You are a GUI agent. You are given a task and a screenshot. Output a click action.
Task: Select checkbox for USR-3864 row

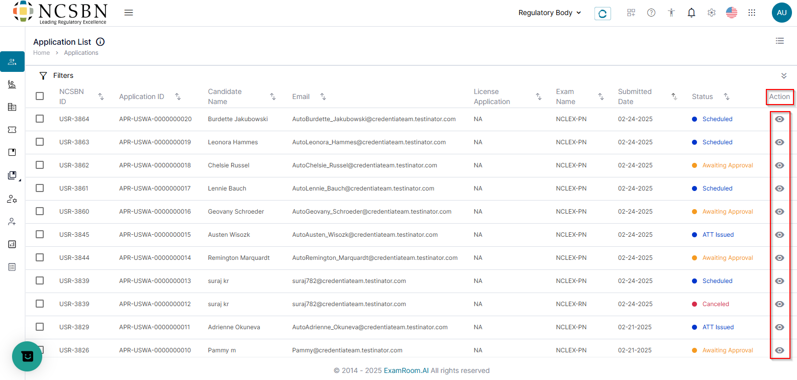click(40, 119)
